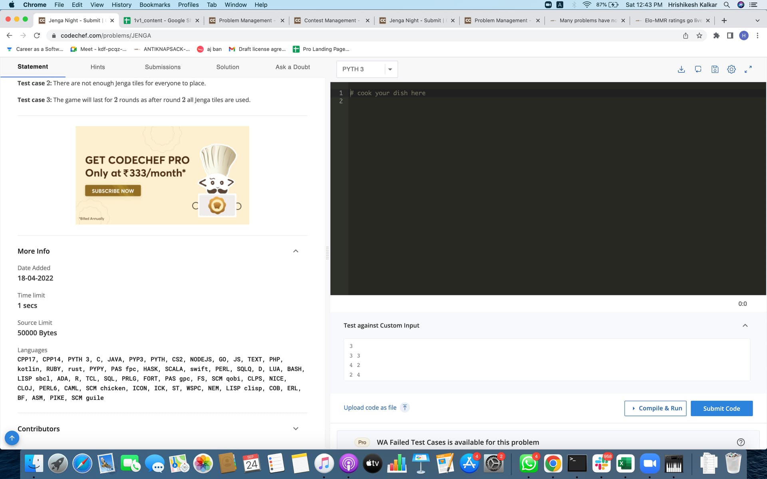
Task: Click the download code icon
Action: (x=682, y=69)
